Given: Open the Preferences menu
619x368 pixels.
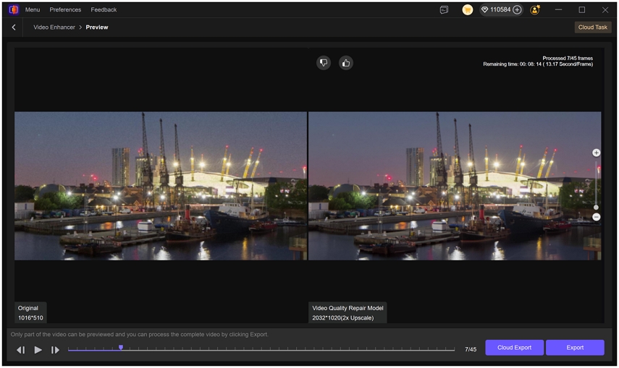Looking at the screenshot, I should pyautogui.click(x=65, y=10).
